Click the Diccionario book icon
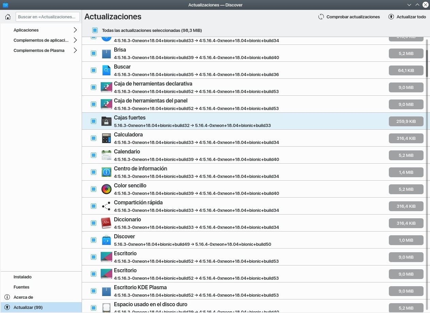This screenshot has width=430, height=313. (106, 223)
